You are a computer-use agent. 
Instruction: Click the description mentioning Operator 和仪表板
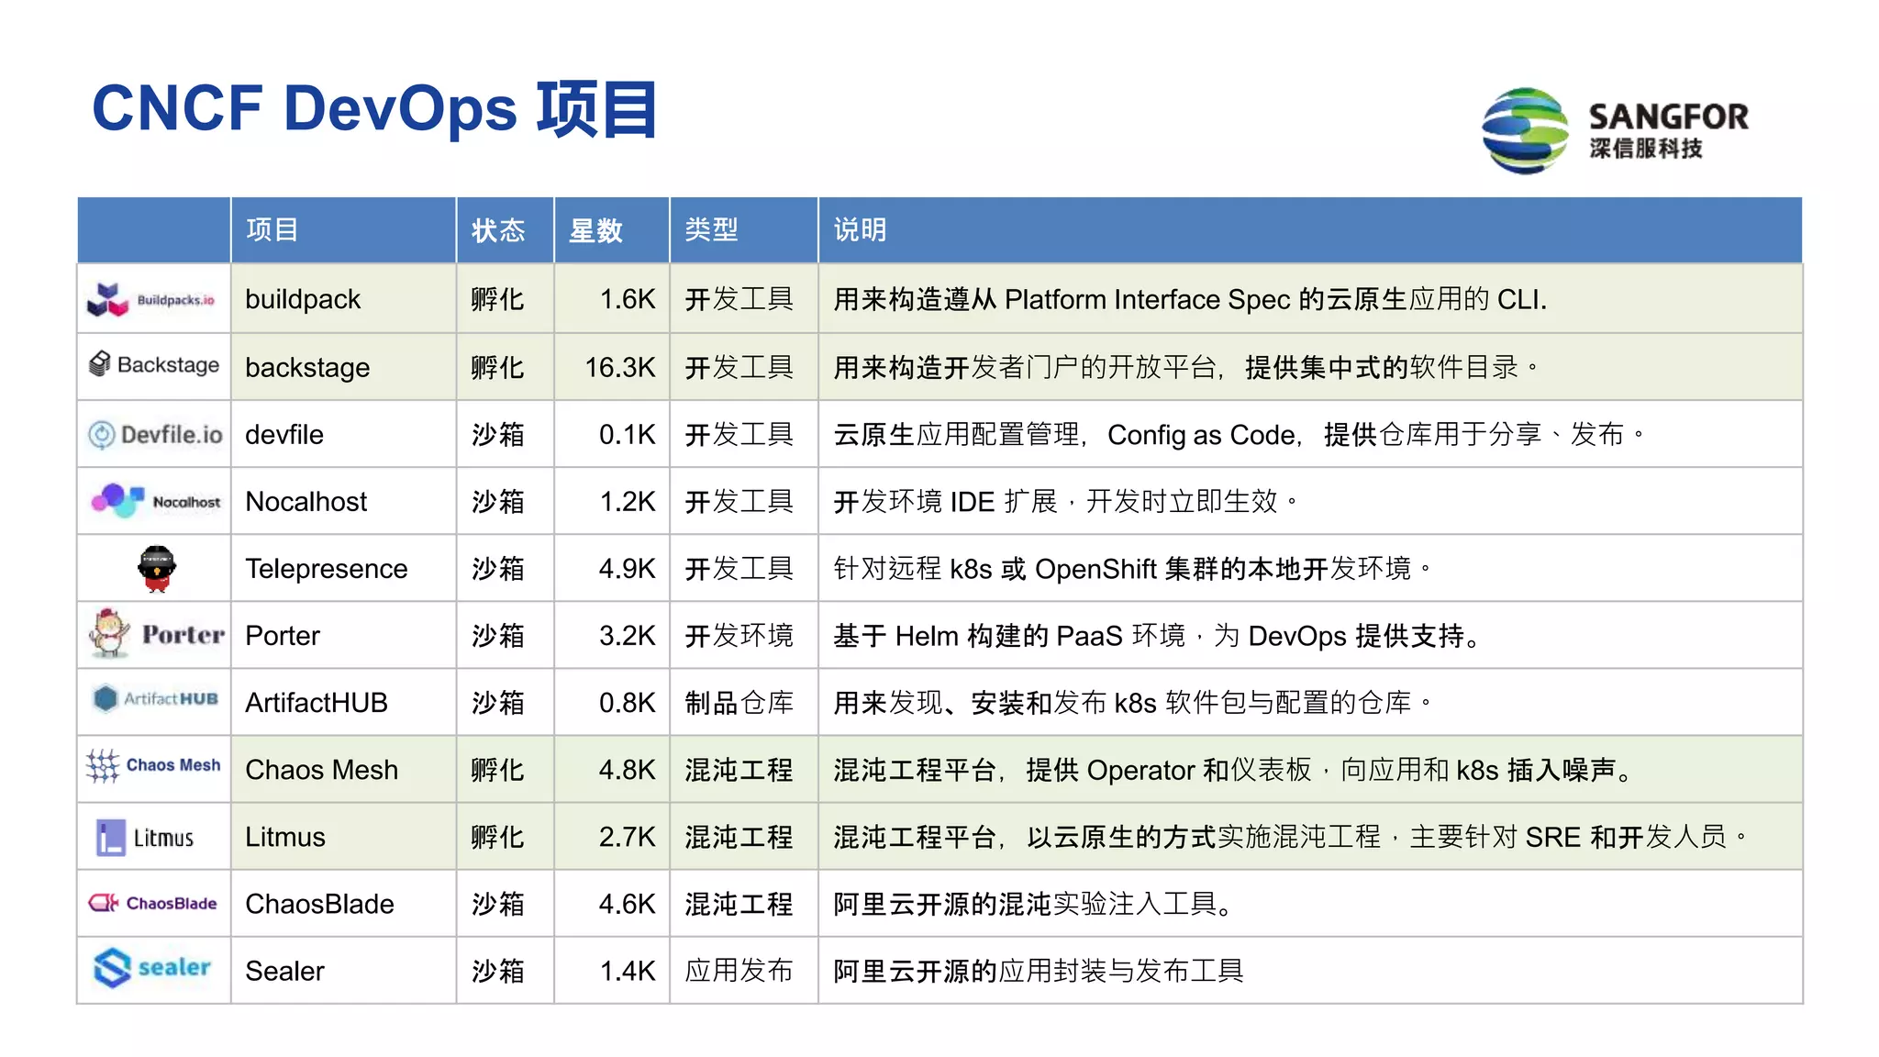1234,769
